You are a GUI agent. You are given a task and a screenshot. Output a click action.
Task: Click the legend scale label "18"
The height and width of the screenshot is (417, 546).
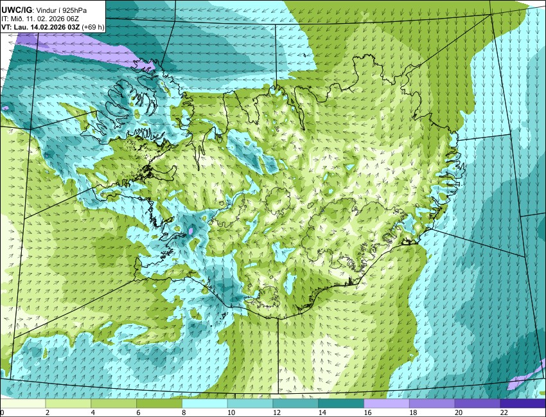tap(413, 413)
